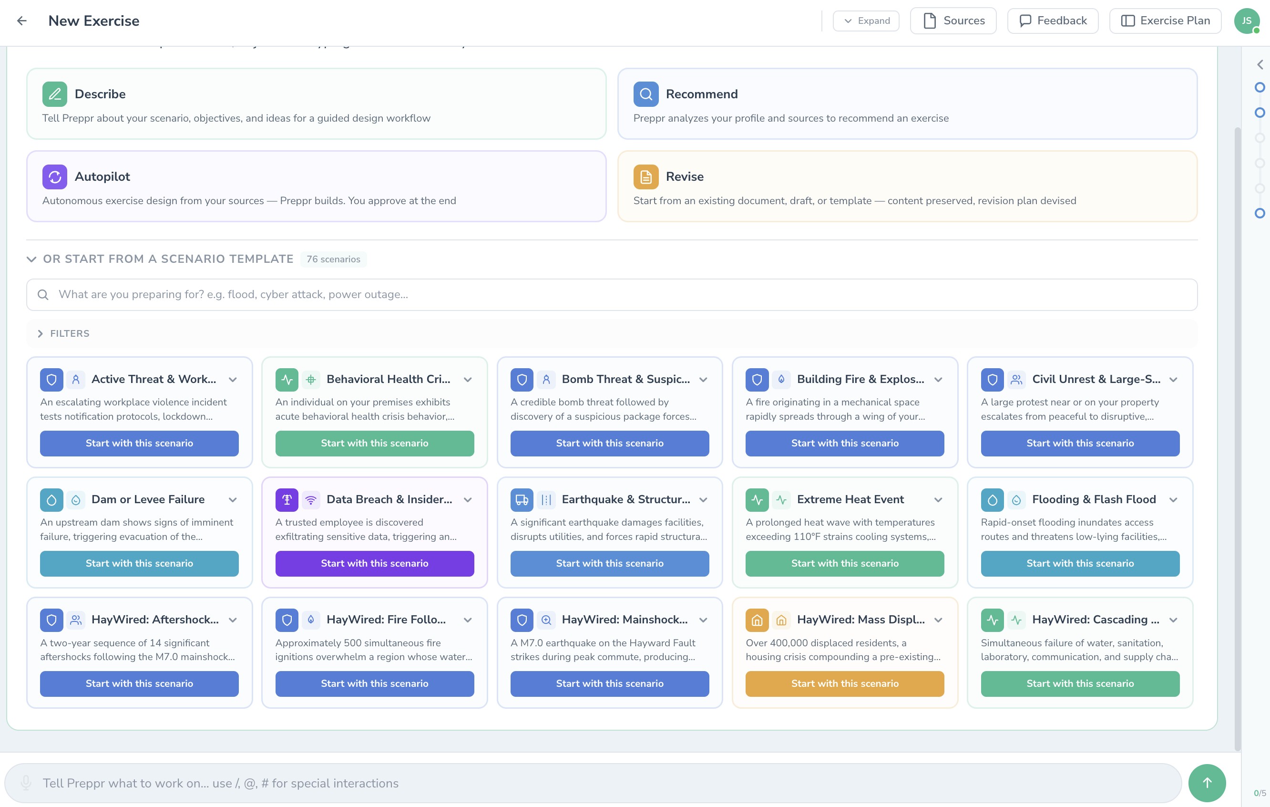This screenshot has width=1270, height=807.
Task: Start with the Dam or Levee Failure scenario
Action: 139,563
